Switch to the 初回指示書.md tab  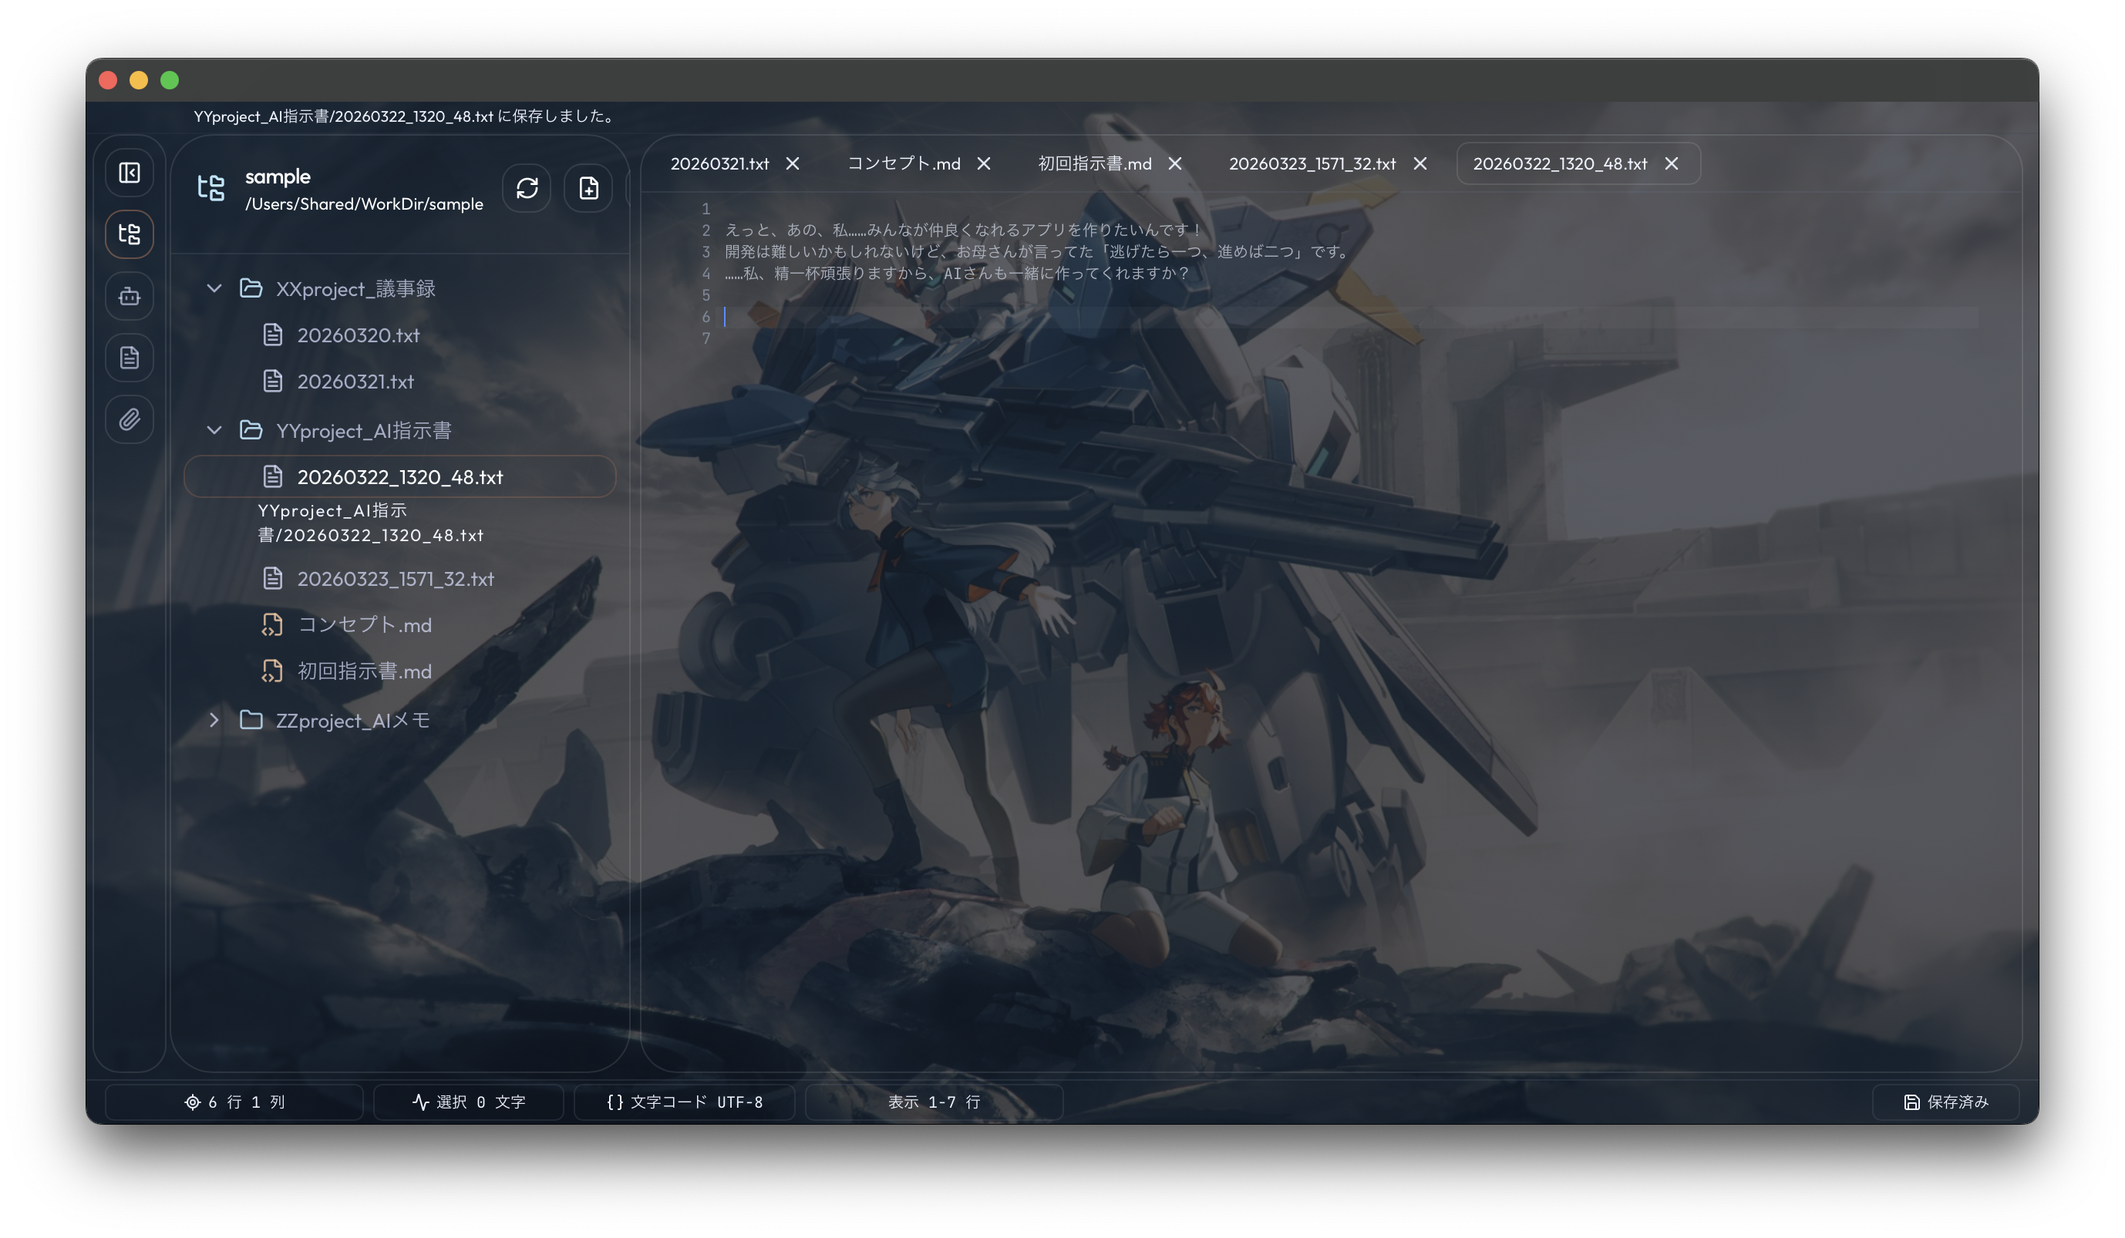click(1096, 164)
